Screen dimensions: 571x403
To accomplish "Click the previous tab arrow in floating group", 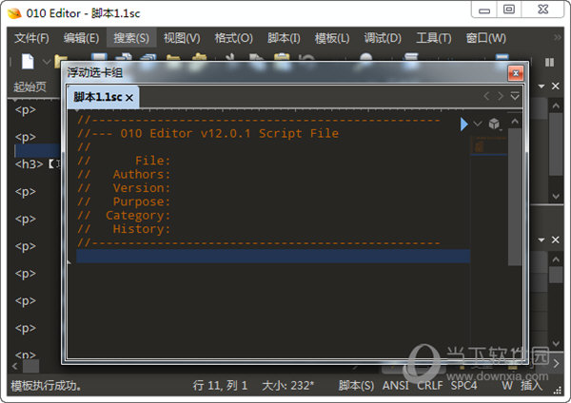I will pyautogui.click(x=486, y=96).
